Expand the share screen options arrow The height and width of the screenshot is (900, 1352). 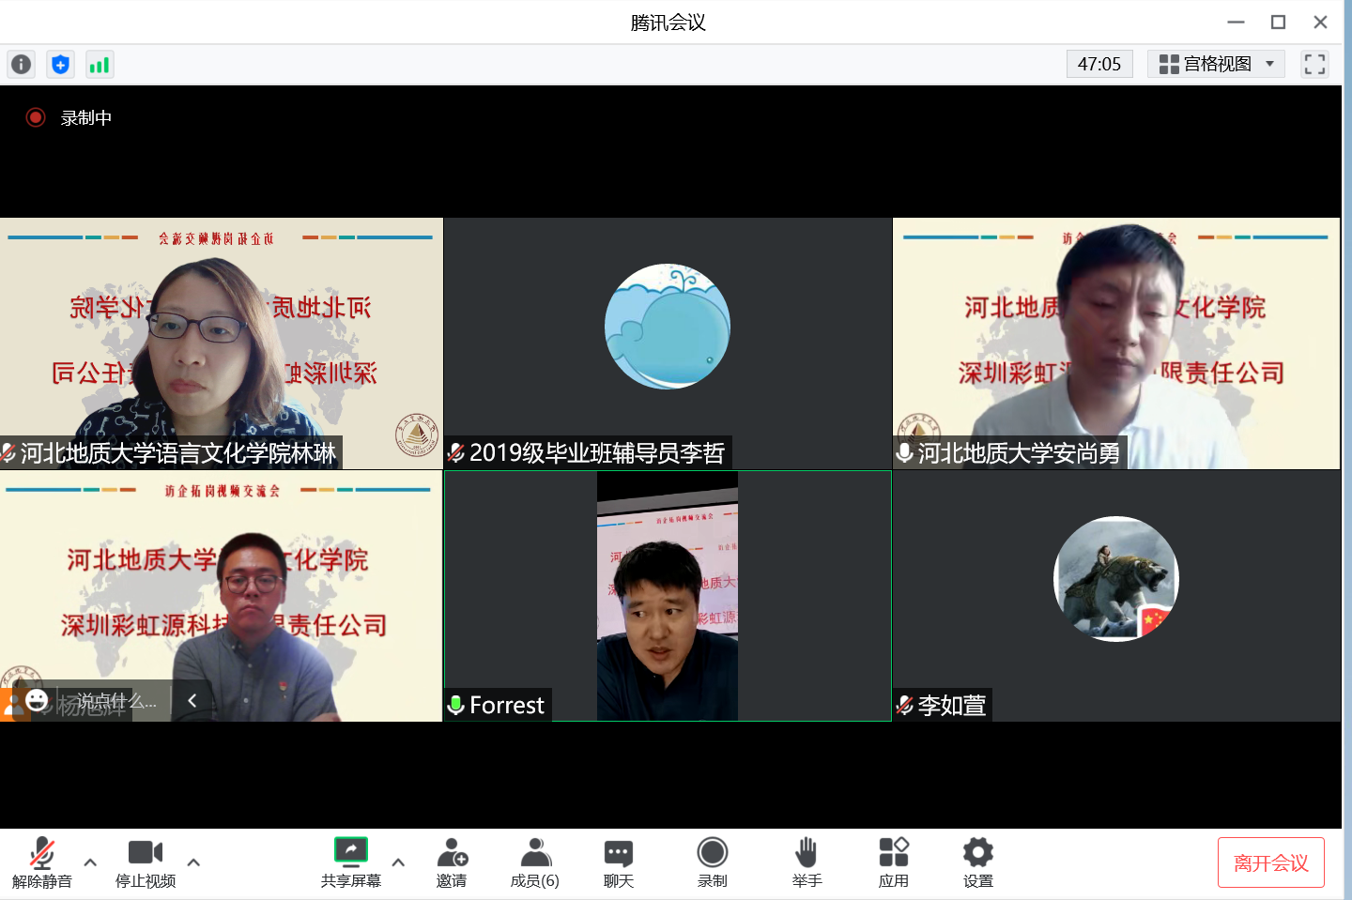(x=398, y=862)
